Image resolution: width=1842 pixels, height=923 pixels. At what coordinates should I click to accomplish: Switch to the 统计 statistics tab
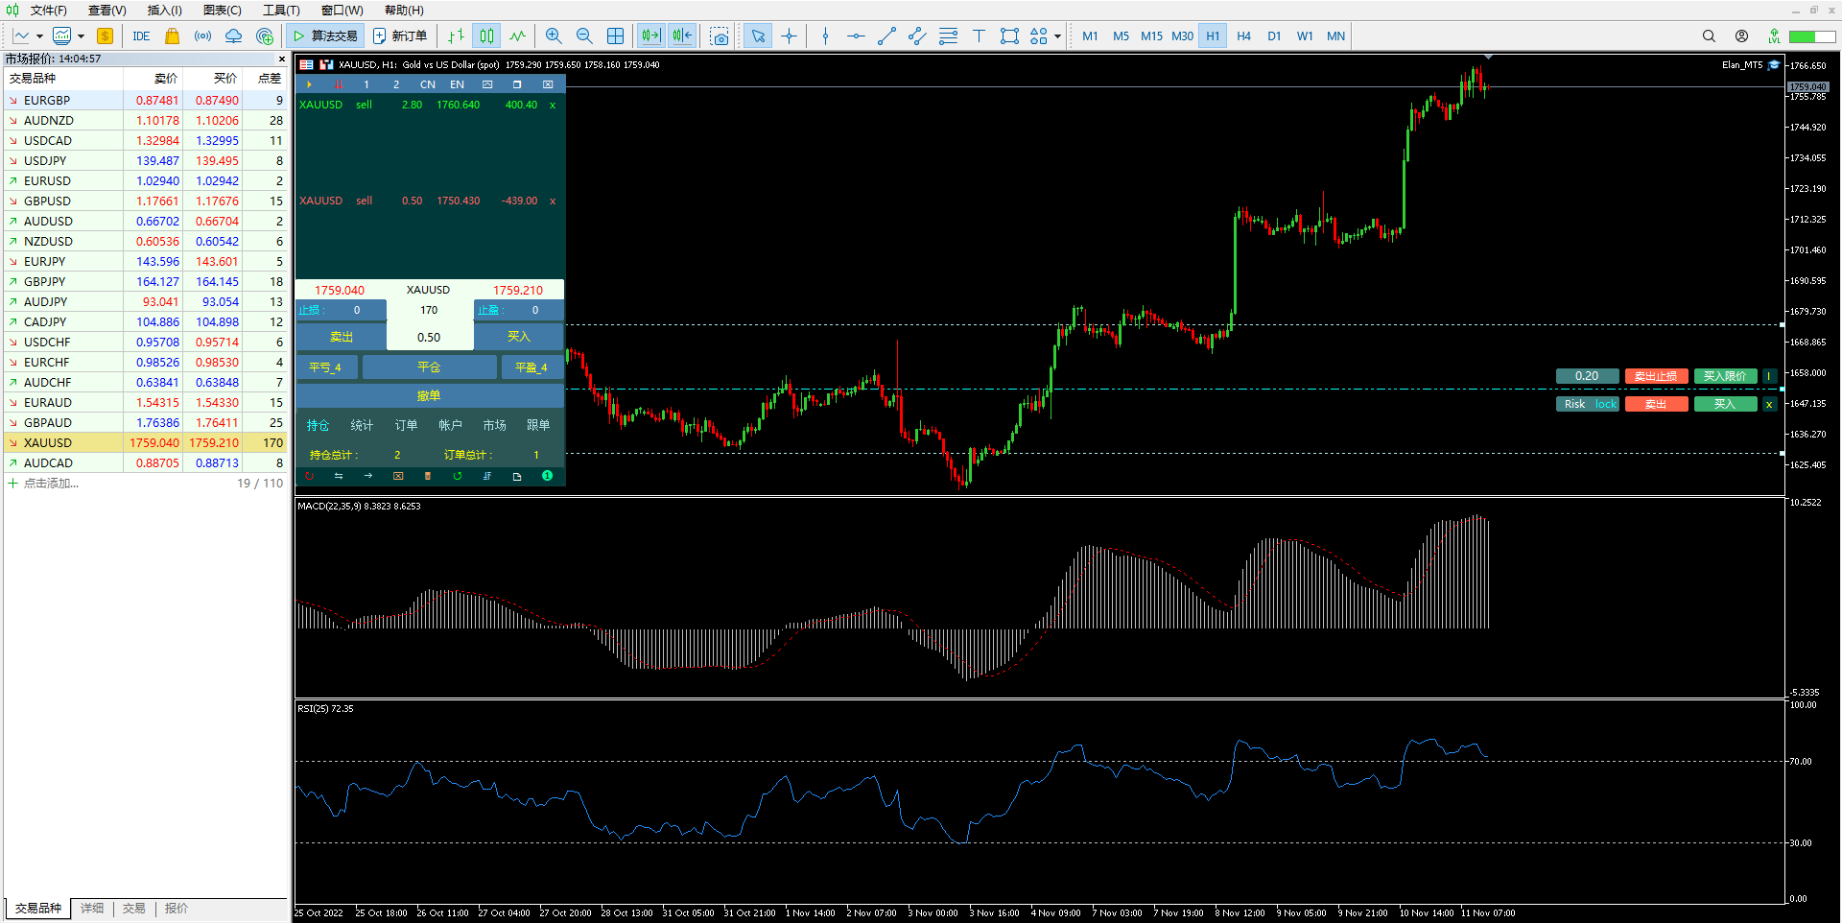[x=362, y=425]
